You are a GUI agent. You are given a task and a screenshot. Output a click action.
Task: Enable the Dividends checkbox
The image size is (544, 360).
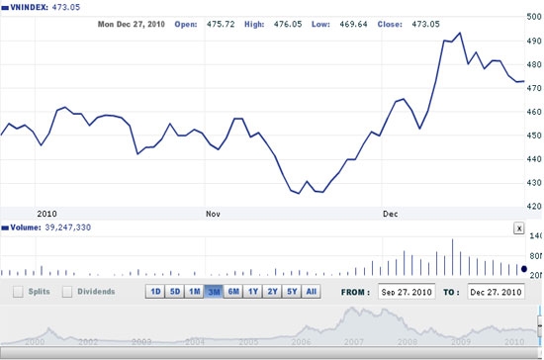coord(67,292)
